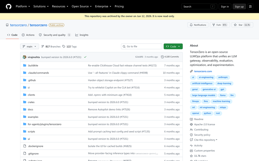Click the folder icon for .buildkite
The image size is (259, 161).
click(25, 65)
